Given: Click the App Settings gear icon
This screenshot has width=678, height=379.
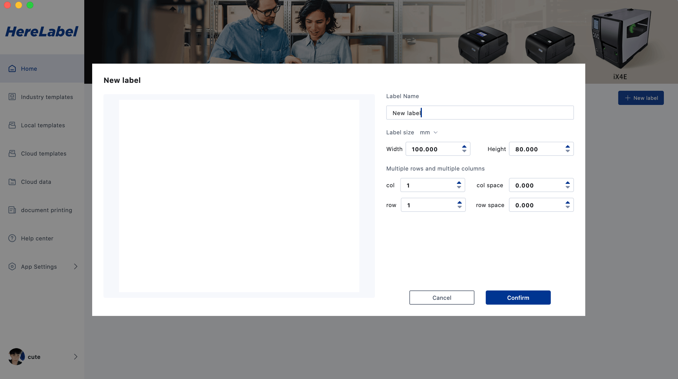Looking at the screenshot, I should tap(12, 266).
